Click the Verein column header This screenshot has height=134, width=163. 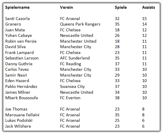tap(66, 7)
